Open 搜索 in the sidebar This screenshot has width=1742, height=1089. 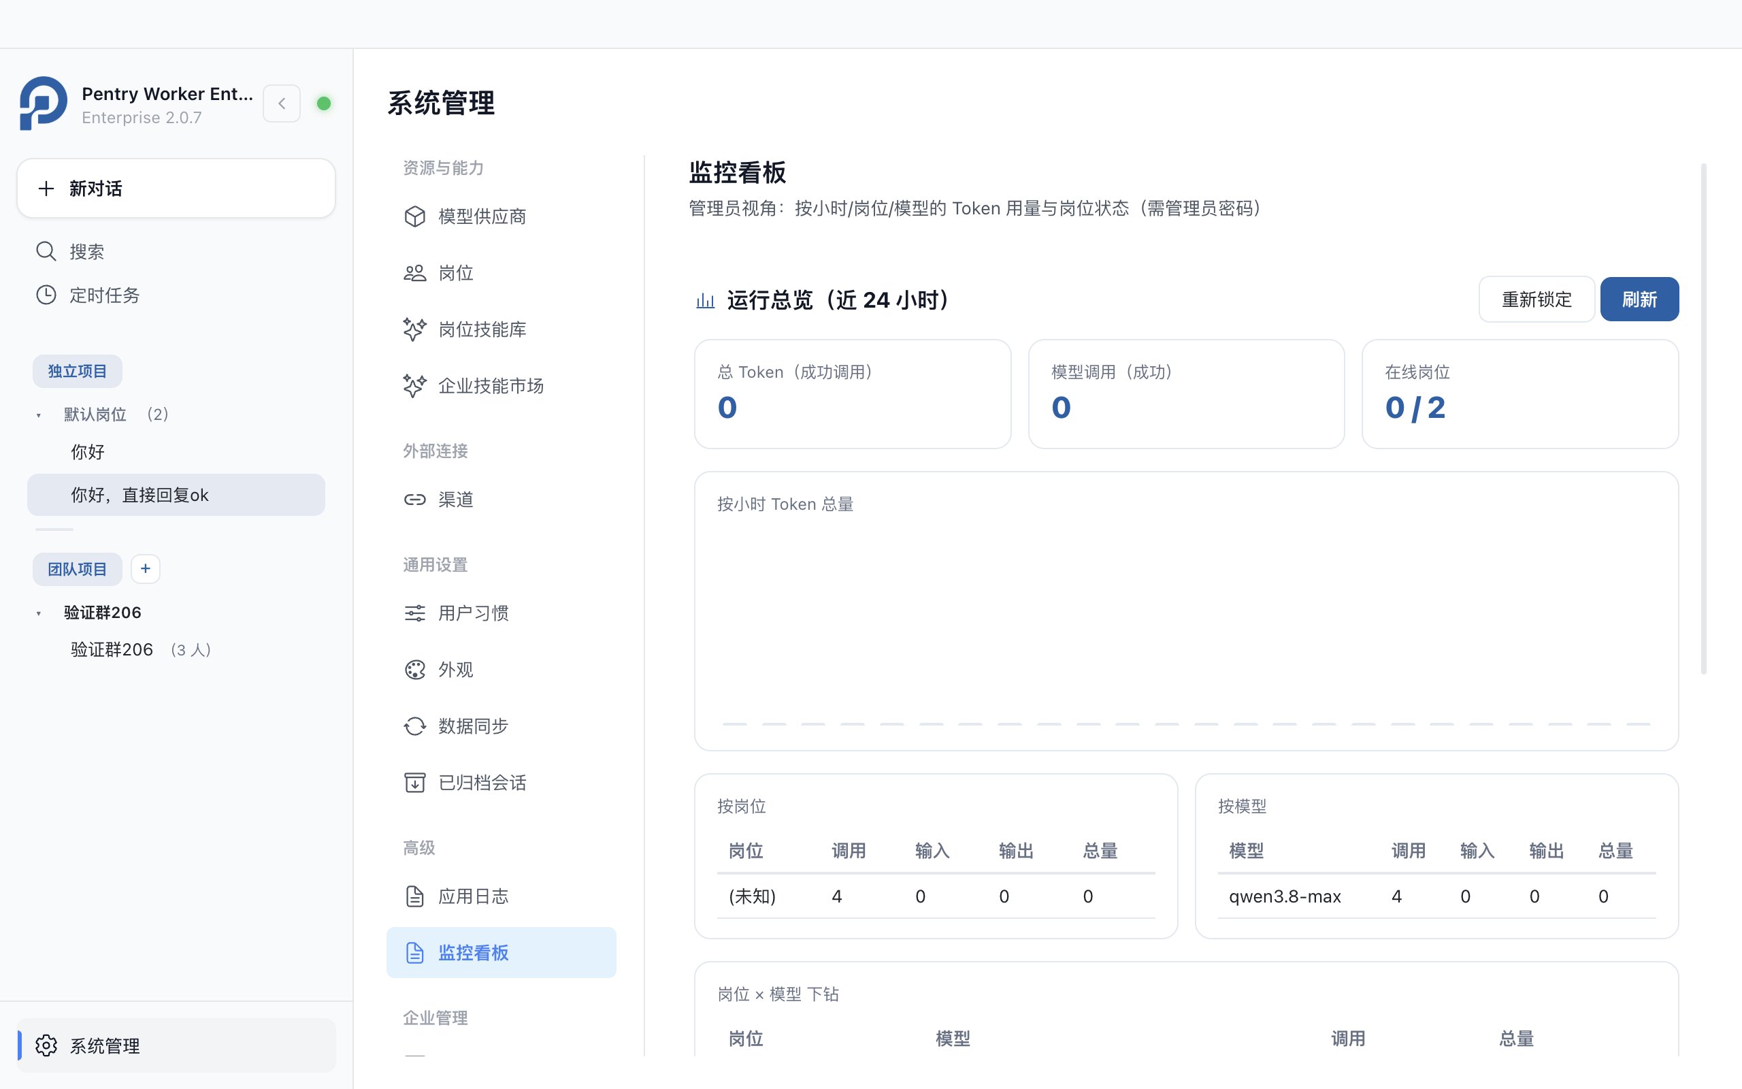pyautogui.click(x=176, y=251)
